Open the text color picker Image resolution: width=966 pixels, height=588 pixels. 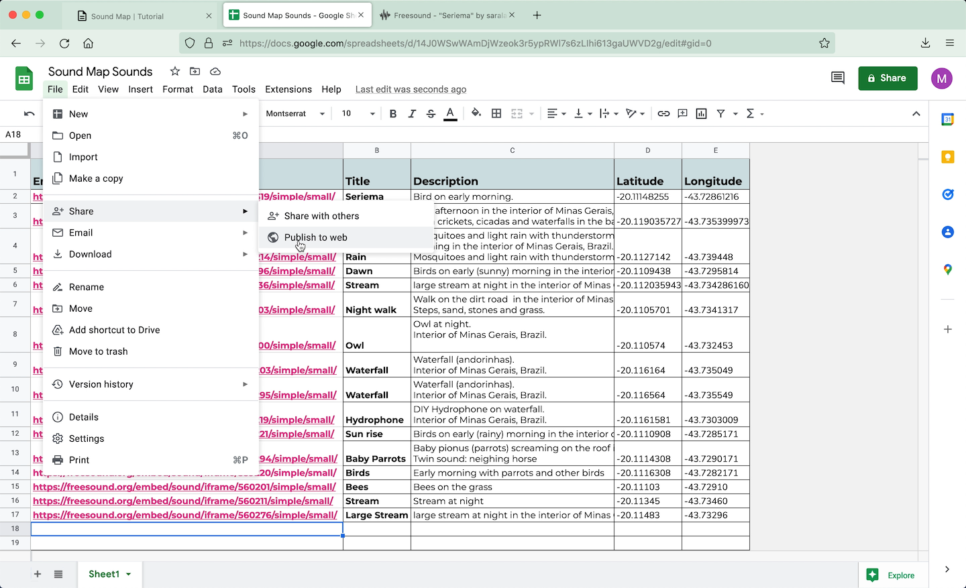pyautogui.click(x=450, y=114)
